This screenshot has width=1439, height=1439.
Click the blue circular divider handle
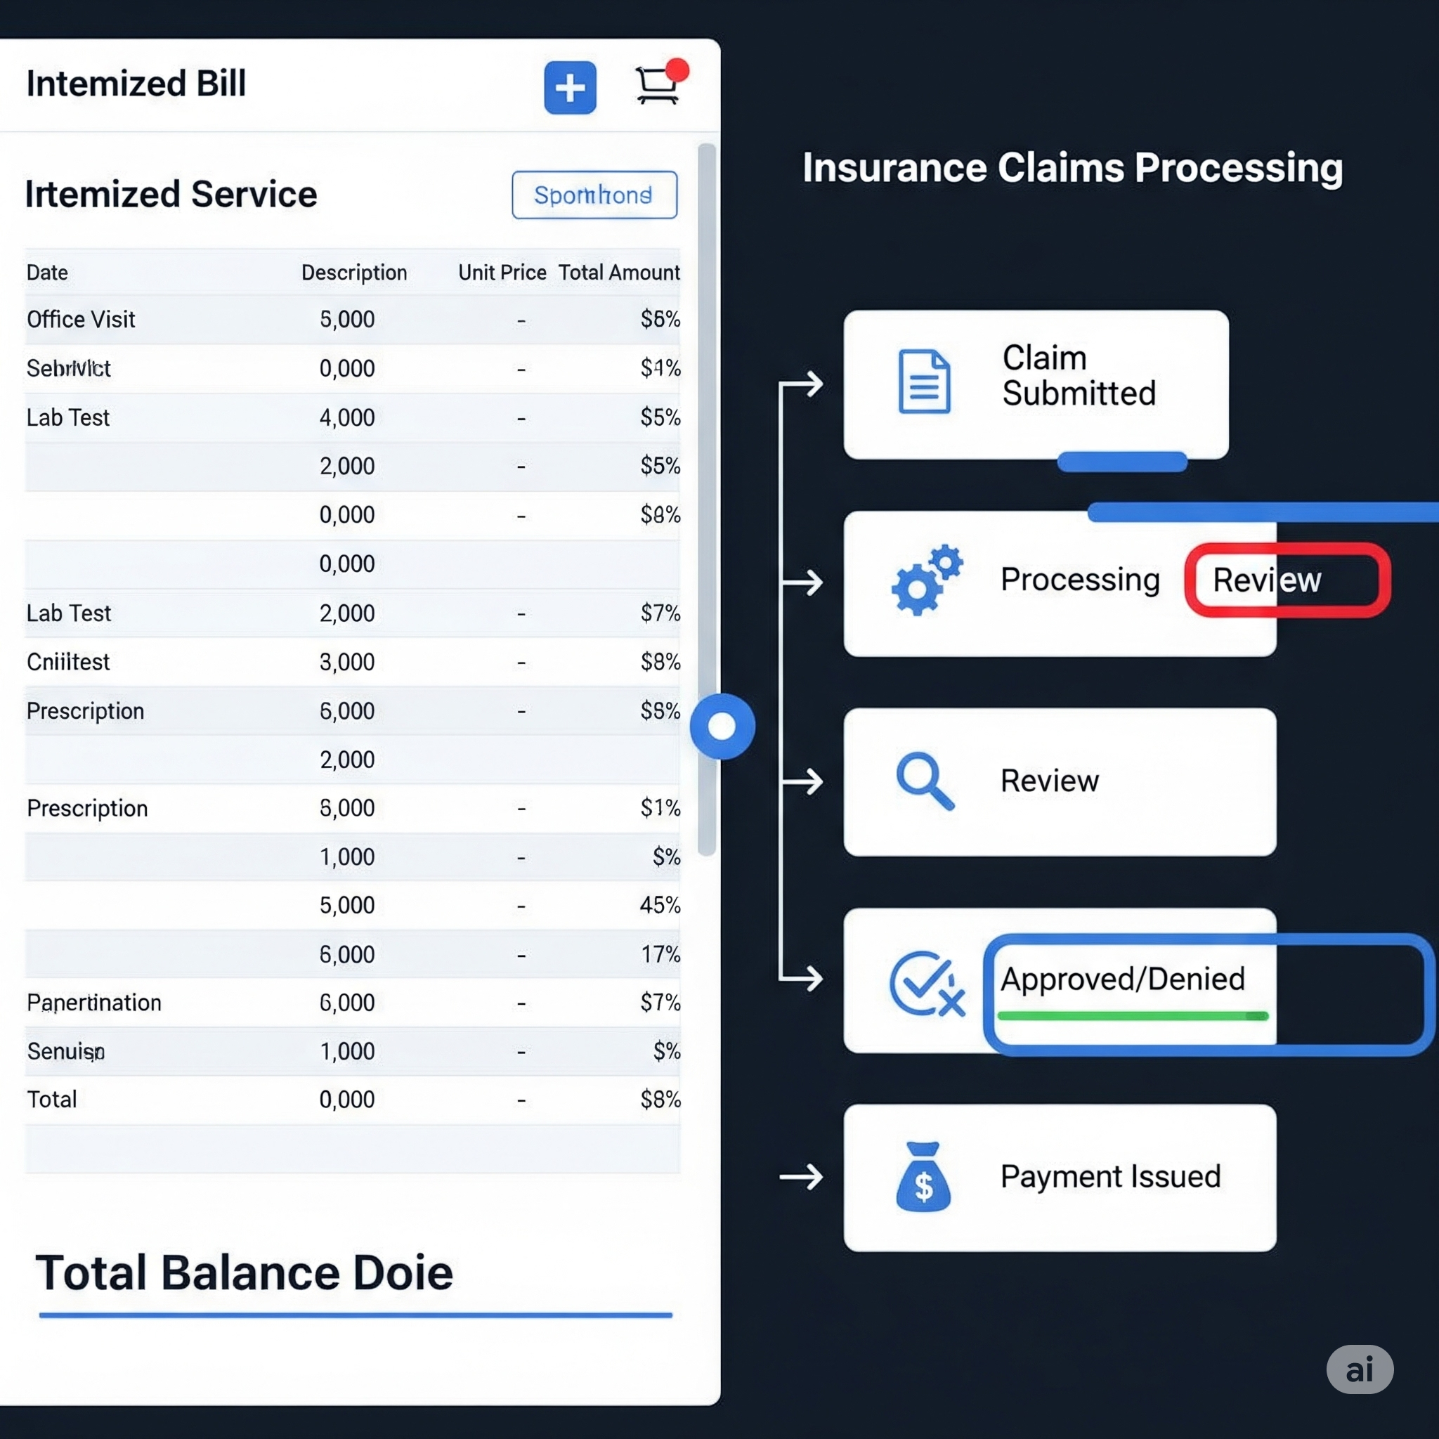[722, 727]
